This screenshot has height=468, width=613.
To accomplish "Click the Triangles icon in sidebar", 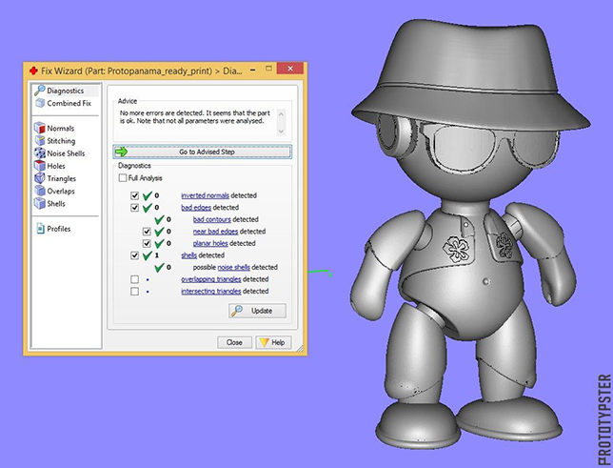I will click(40, 178).
